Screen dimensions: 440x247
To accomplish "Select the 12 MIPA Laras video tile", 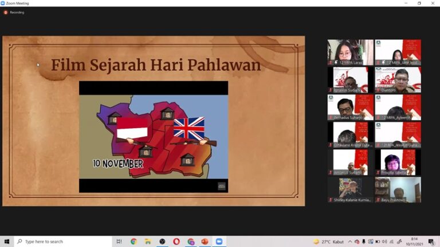I will click(x=350, y=52).
